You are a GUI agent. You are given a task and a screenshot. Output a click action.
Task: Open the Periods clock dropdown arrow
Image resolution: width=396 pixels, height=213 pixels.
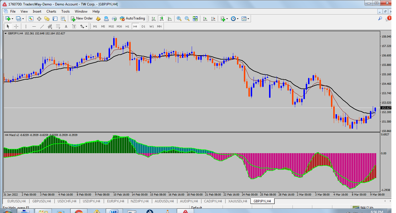coord(238,19)
